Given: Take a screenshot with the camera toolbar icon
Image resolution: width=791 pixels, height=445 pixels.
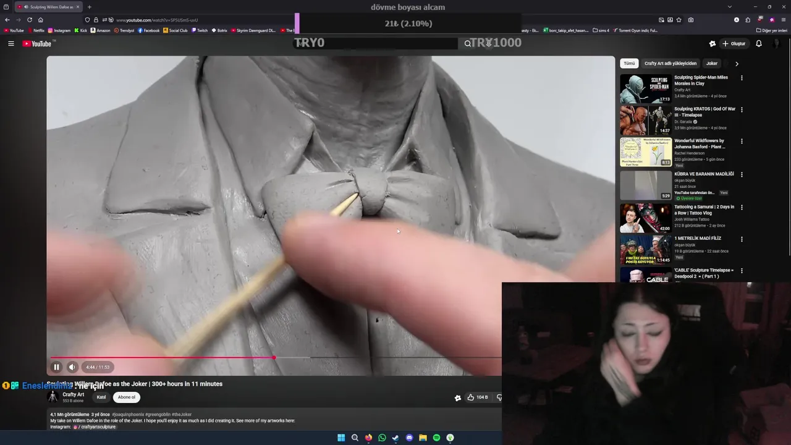Looking at the screenshot, I should [690, 20].
